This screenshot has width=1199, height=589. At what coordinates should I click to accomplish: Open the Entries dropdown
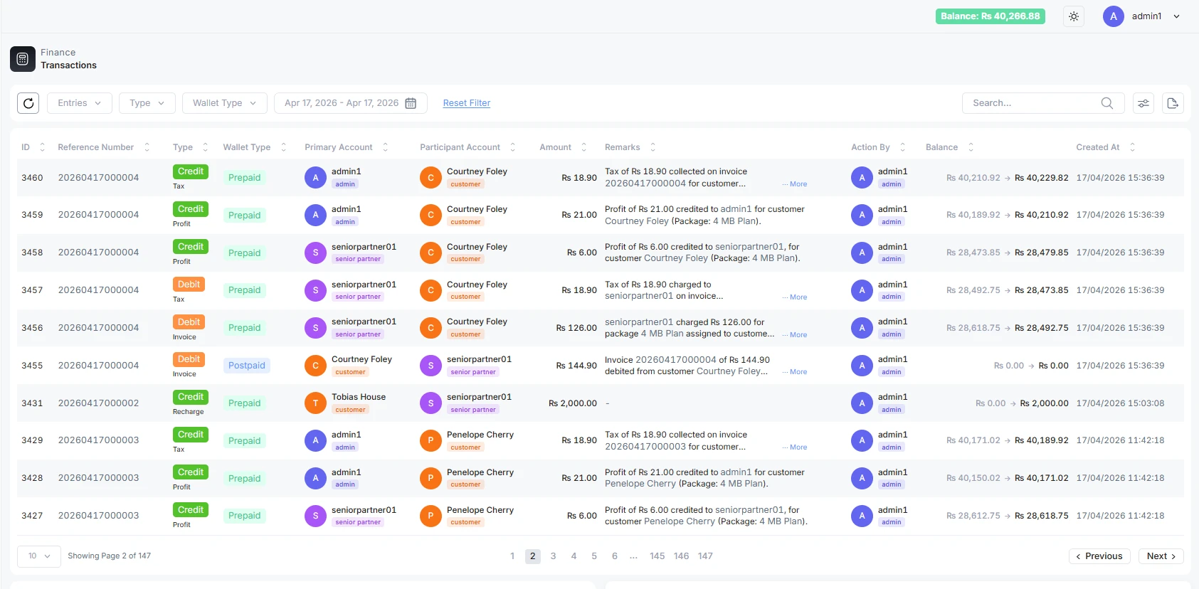[80, 103]
